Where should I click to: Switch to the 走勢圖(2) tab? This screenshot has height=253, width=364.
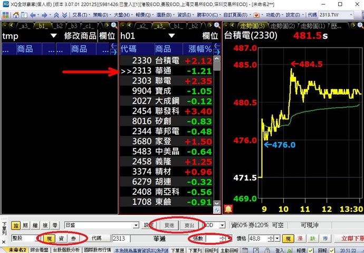[x=282, y=26]
